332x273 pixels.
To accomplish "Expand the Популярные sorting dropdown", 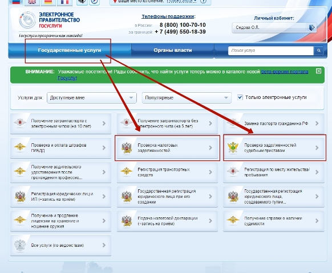I will point(187,98).
